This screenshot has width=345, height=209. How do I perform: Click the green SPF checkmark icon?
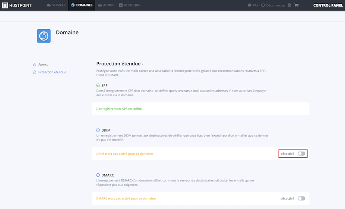point(98,85)
